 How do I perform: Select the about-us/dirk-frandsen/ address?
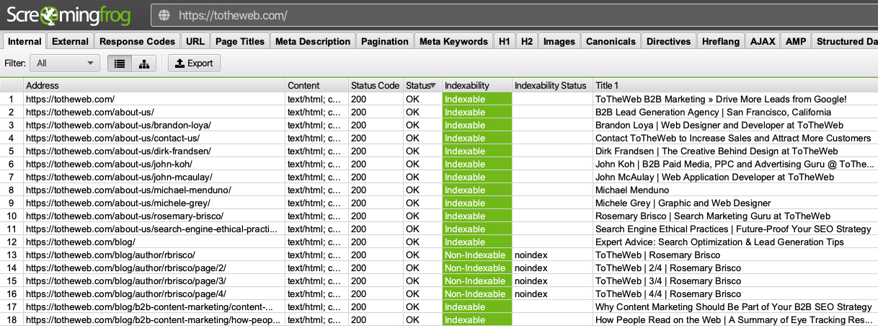pos(154,151)
